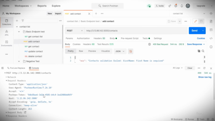Switch response view to Raw

tap(81, 51)
